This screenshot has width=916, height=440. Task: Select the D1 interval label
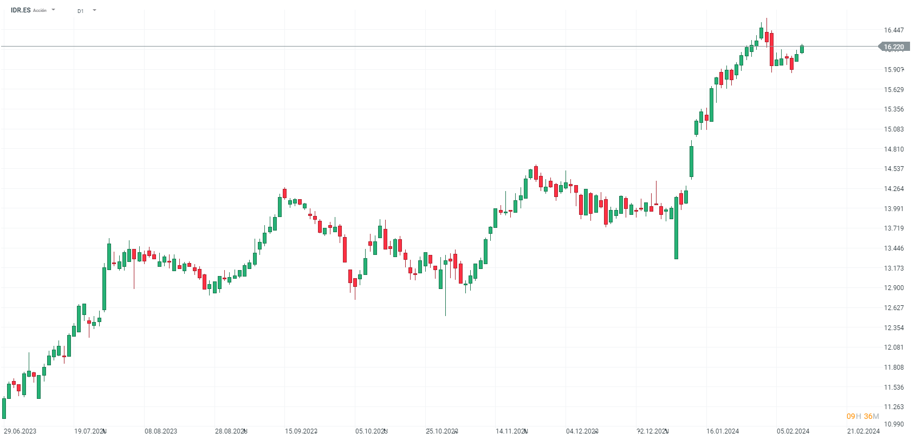click(81, 11)
